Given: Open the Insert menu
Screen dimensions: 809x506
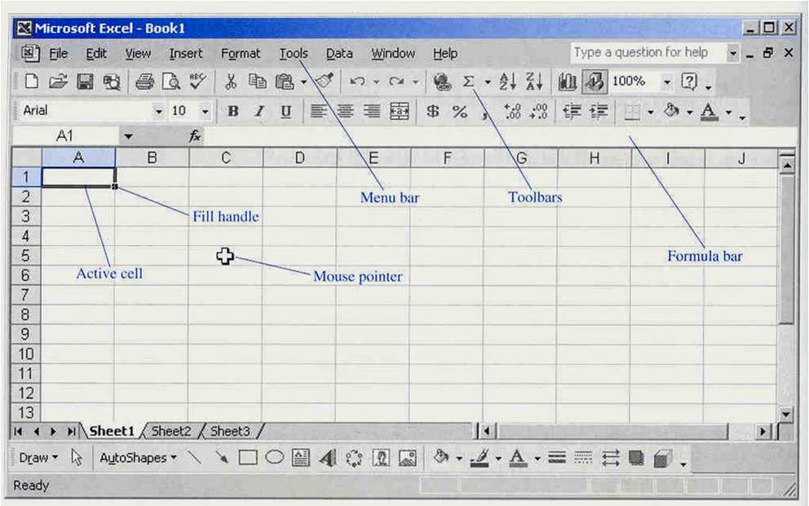Looking at the screenshot, I should 186,54.
